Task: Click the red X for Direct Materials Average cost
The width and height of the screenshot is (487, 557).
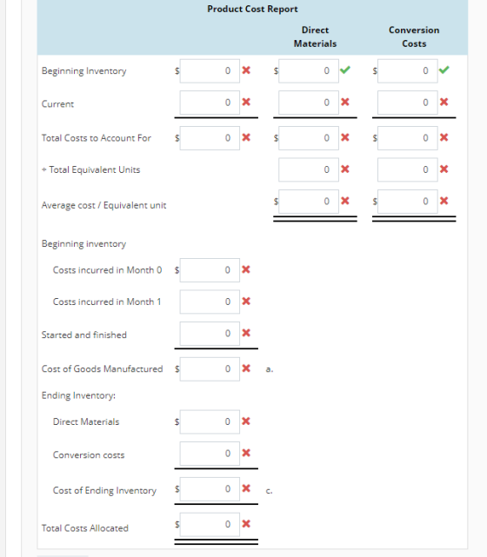Action: (x=344, y=201)
